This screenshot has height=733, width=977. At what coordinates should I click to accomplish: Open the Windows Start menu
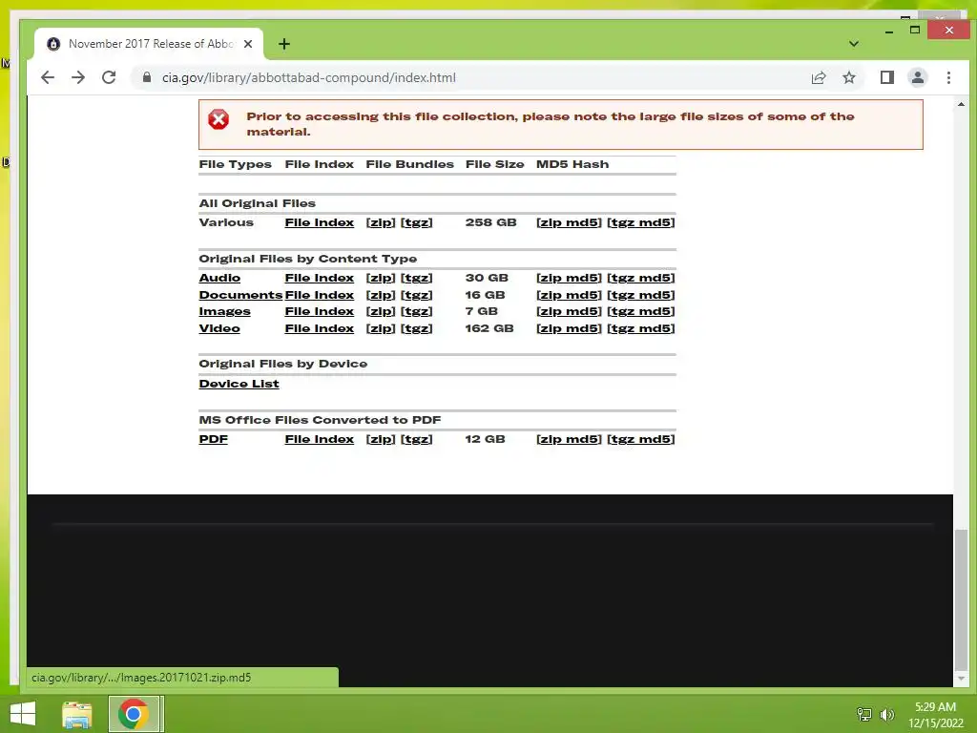(23, 714)
